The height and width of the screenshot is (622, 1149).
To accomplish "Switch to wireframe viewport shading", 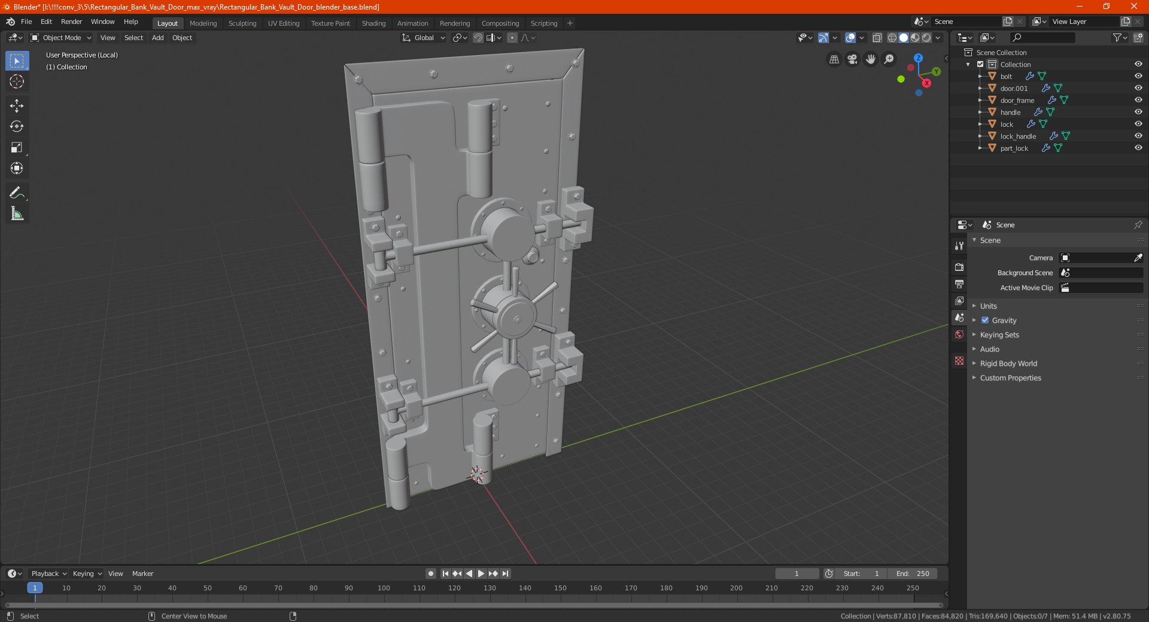I will [892, 38].
